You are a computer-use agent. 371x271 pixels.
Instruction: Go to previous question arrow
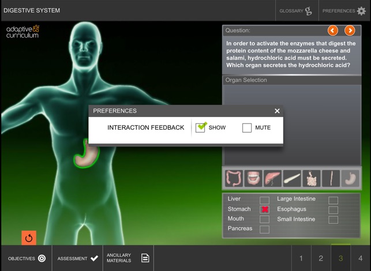click(x=333, y=31)
